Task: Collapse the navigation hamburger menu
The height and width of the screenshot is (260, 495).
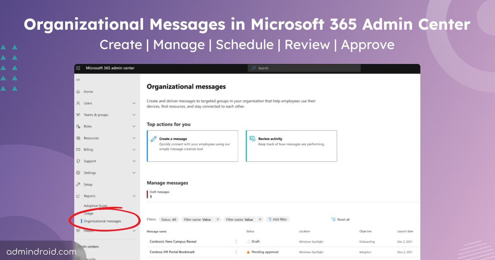Action: click(x=78, y=80)
